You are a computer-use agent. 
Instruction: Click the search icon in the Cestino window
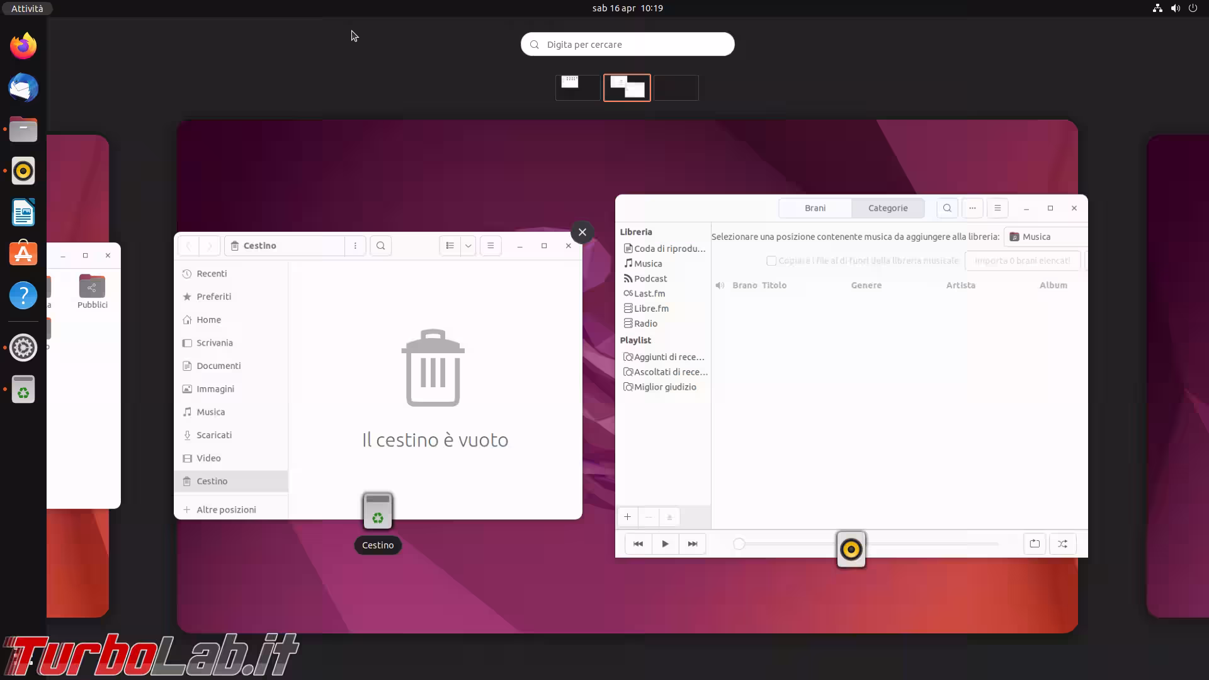[x=380, y=246]
